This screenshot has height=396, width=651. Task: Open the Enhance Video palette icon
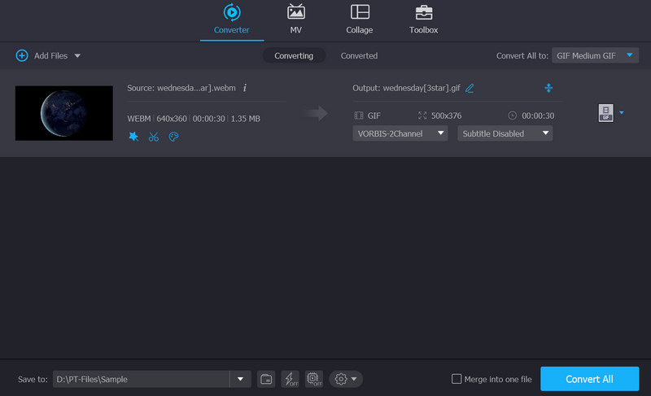(x=173, y=137)
